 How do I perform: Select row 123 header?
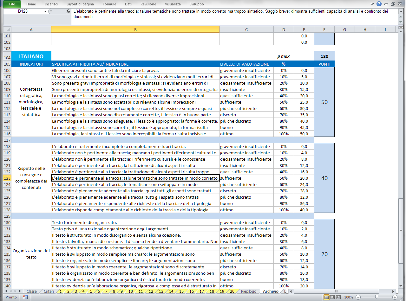pyautogui.click(x=7, y=178)
